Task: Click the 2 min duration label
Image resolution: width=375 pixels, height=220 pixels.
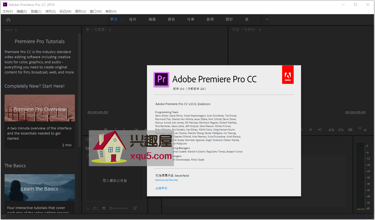Action: 67,145
